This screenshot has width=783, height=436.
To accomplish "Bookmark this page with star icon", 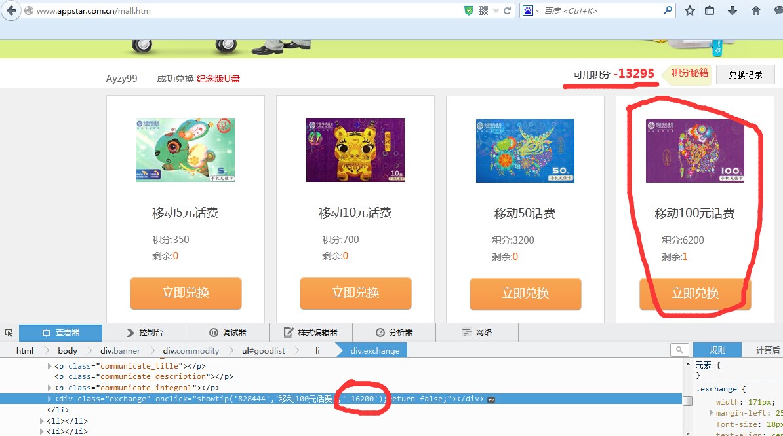I will coord(690,10).
